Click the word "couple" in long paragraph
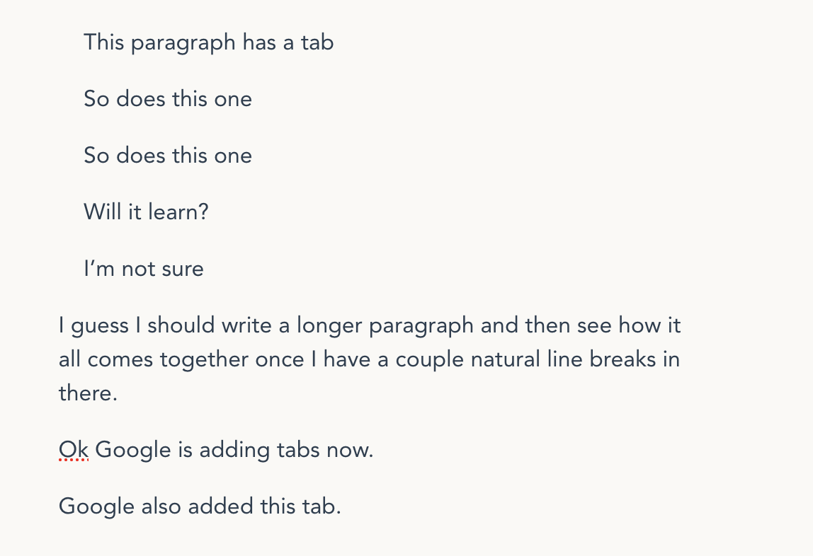The width and height of the screenshot is (813, 556). pyautogui.click(x=430, y=360)
